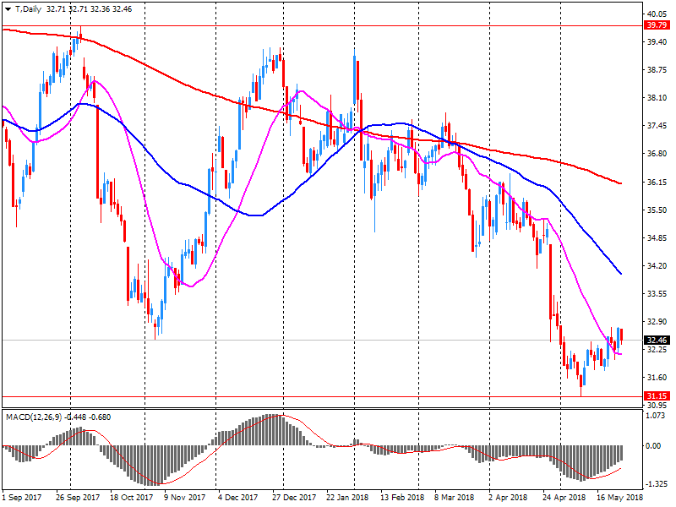Click the 36.15 price axis value
This screenshot has height=507, width=676.
point(657,183)
